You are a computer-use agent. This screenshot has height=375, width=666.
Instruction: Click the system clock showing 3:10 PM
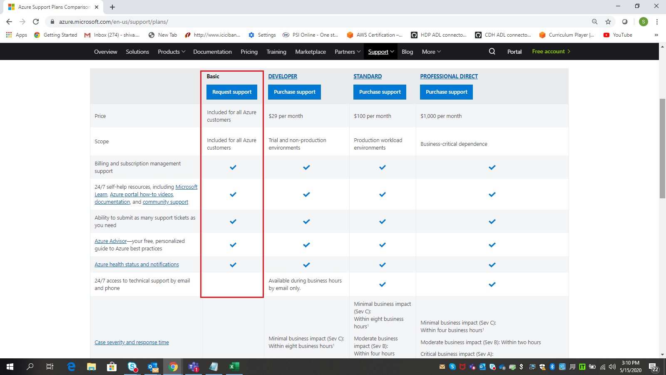click(630, 367)
